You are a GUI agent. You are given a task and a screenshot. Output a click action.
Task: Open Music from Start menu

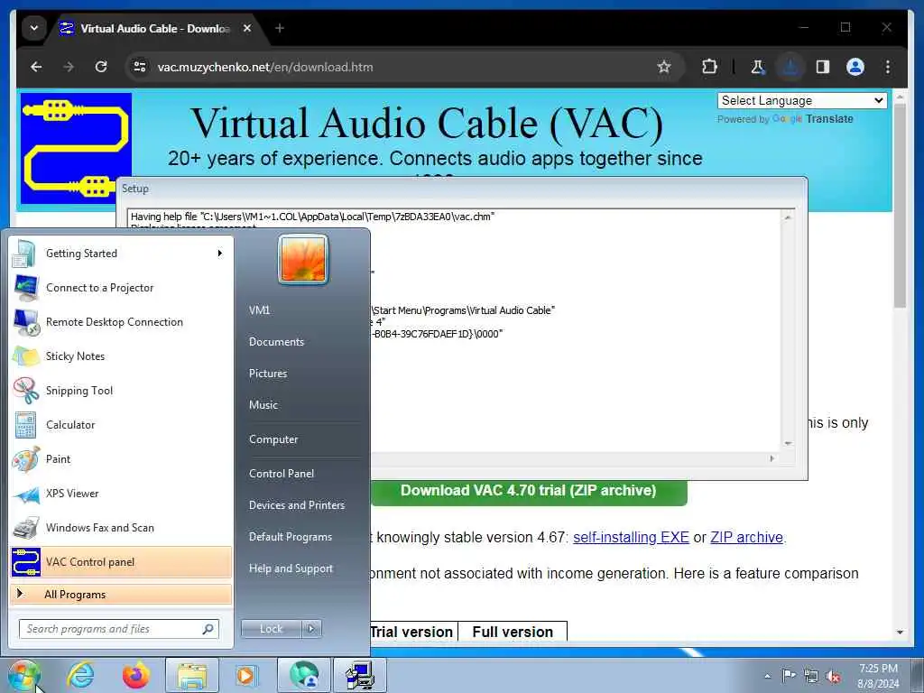[263, 405]
